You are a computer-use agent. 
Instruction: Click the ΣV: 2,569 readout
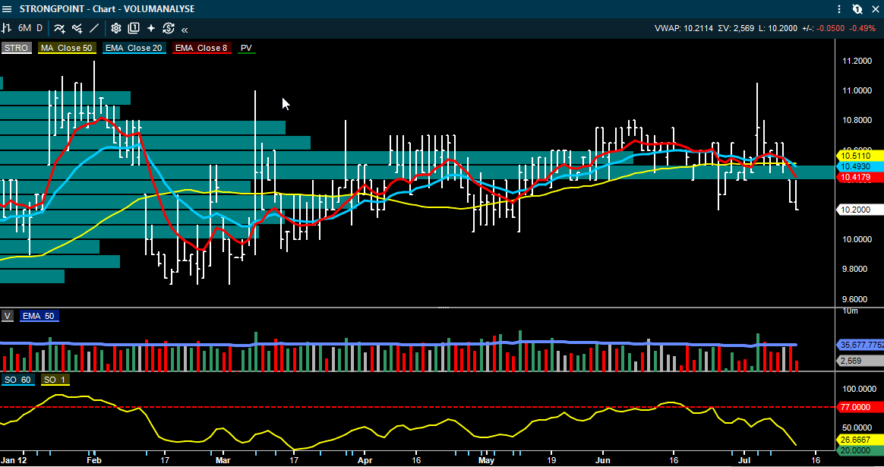(x=736, y=28)
